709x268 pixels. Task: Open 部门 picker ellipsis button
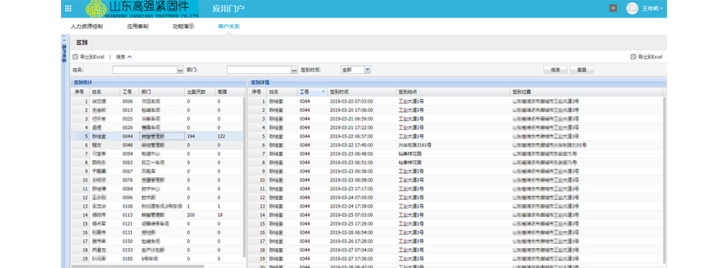tap(294, 69)
